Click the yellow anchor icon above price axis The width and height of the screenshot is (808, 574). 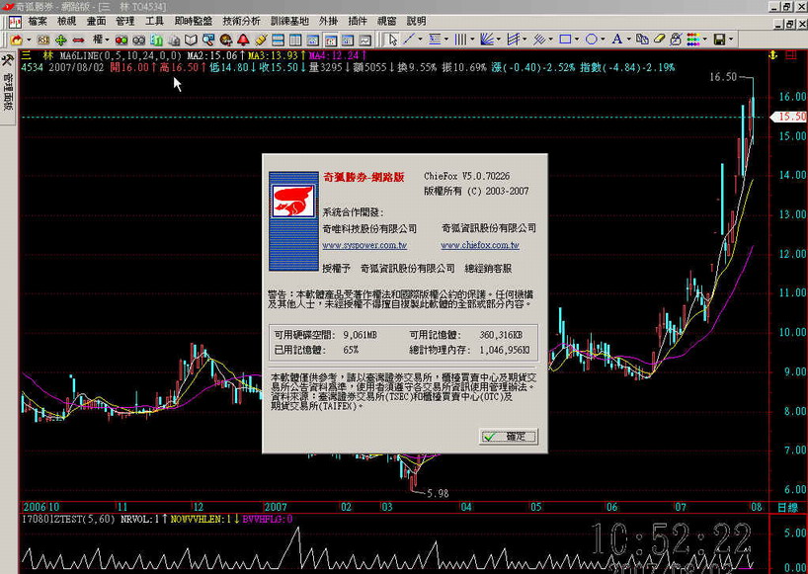click(x=772, y=55)
